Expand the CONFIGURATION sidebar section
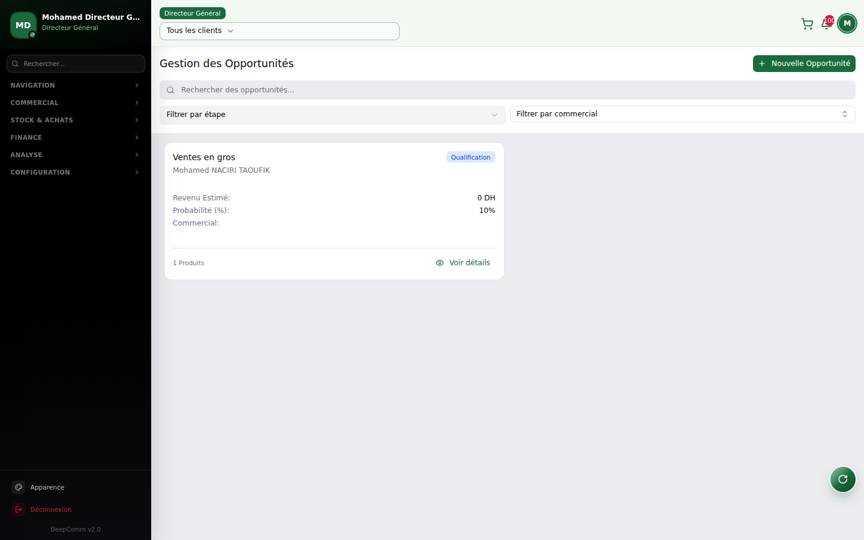Viewport: 864px width, 540px height. [76, 172]
